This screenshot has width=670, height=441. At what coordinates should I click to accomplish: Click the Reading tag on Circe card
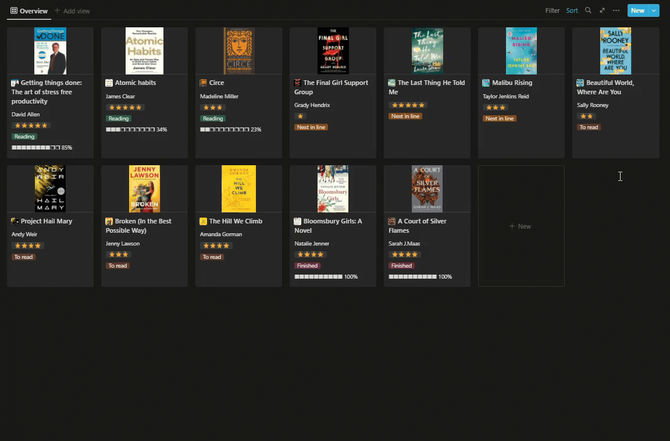(213, 118)
